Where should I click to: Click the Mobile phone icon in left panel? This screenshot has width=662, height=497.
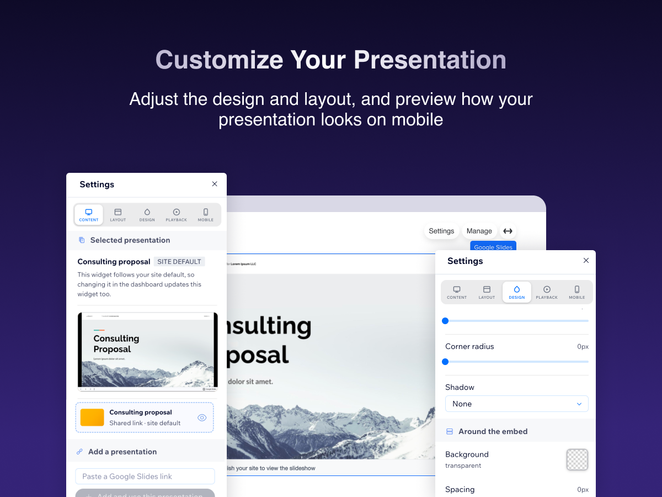coord(205,212)
